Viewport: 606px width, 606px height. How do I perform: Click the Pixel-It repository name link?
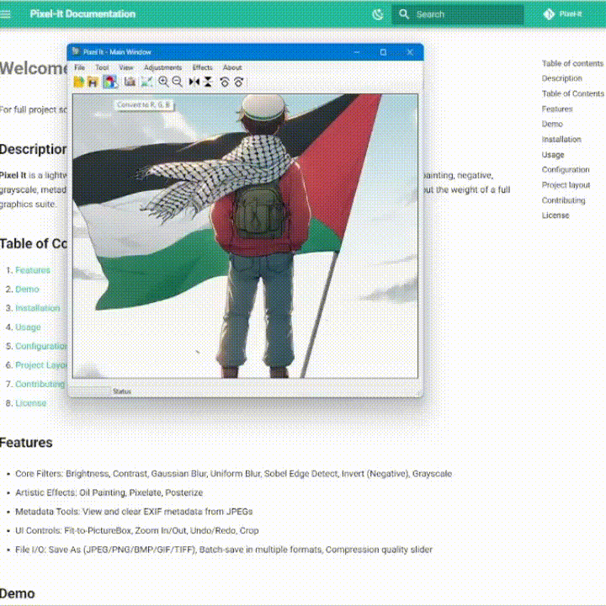[x=571, y=14]
